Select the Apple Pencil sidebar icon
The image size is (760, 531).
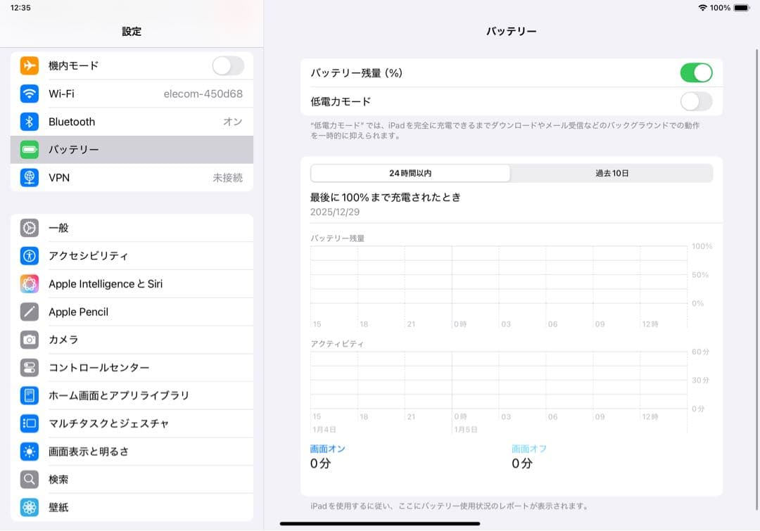29,312
